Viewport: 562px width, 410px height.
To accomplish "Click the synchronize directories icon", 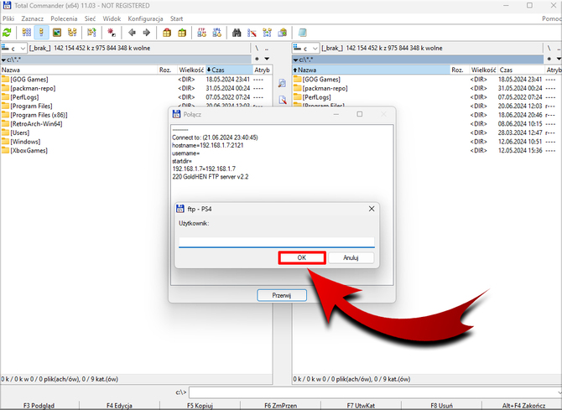I will (x=267, y=33).
